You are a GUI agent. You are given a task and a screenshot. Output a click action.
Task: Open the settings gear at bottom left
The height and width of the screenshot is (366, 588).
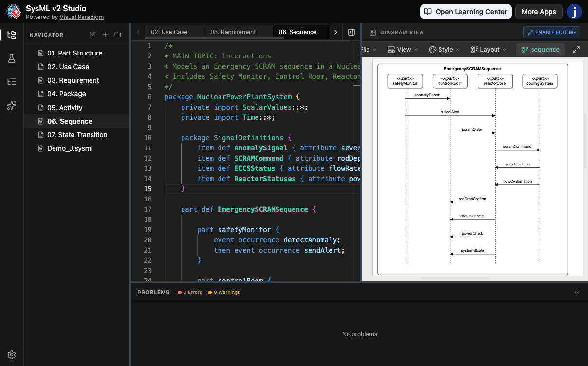(12, 355)
